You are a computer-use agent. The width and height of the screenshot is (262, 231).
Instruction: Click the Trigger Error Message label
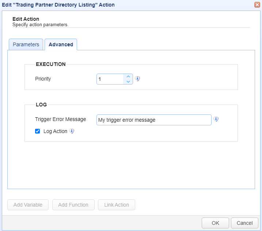61,120
